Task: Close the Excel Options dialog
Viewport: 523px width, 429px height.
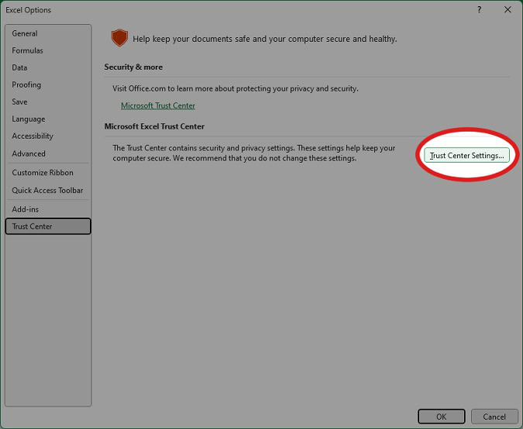Action: pyautogui.click(x=508, y=9)
